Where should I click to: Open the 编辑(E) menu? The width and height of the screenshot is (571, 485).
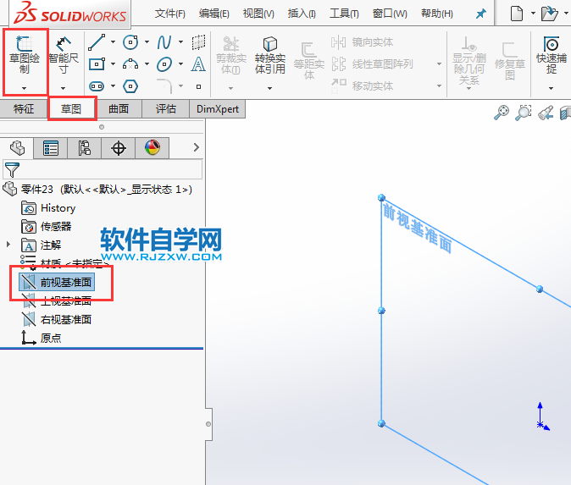pyautogui.click(x=214, y=14)
